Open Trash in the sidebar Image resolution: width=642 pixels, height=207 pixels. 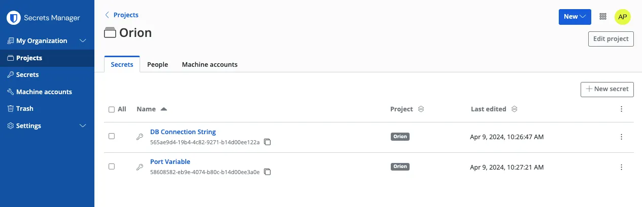click(24, 108)
